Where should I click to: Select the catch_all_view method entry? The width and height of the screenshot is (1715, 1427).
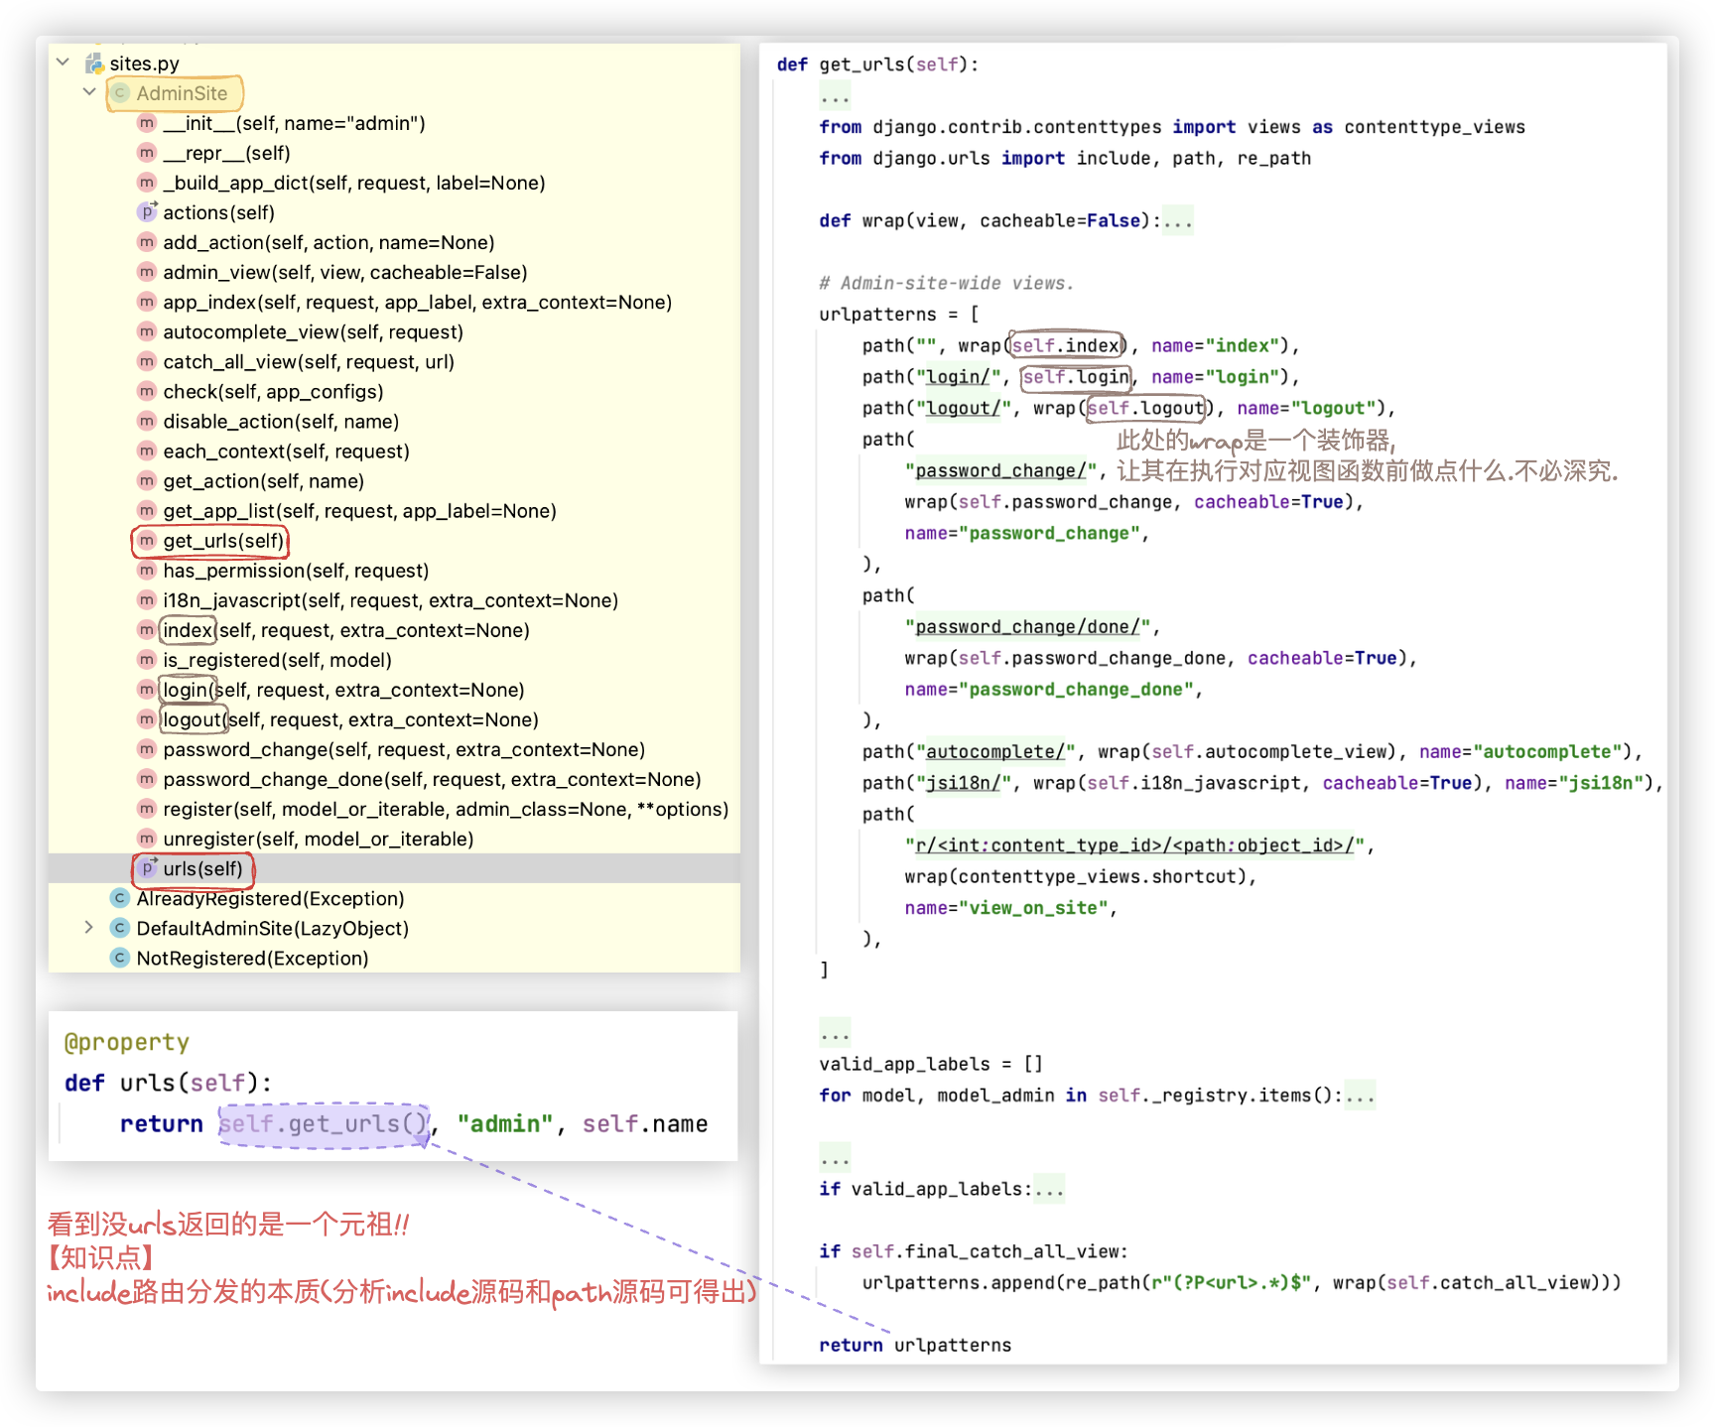point(308,362)
